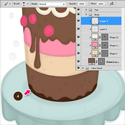Select the Shape 12 layer name

click(x=114, y=37)
